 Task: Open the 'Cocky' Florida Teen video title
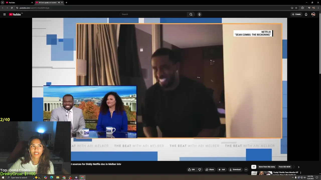(286, 173)
